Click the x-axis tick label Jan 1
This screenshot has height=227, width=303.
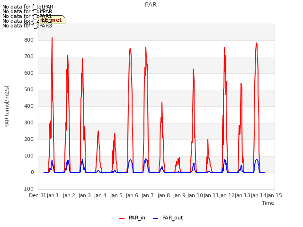(53, 195)
